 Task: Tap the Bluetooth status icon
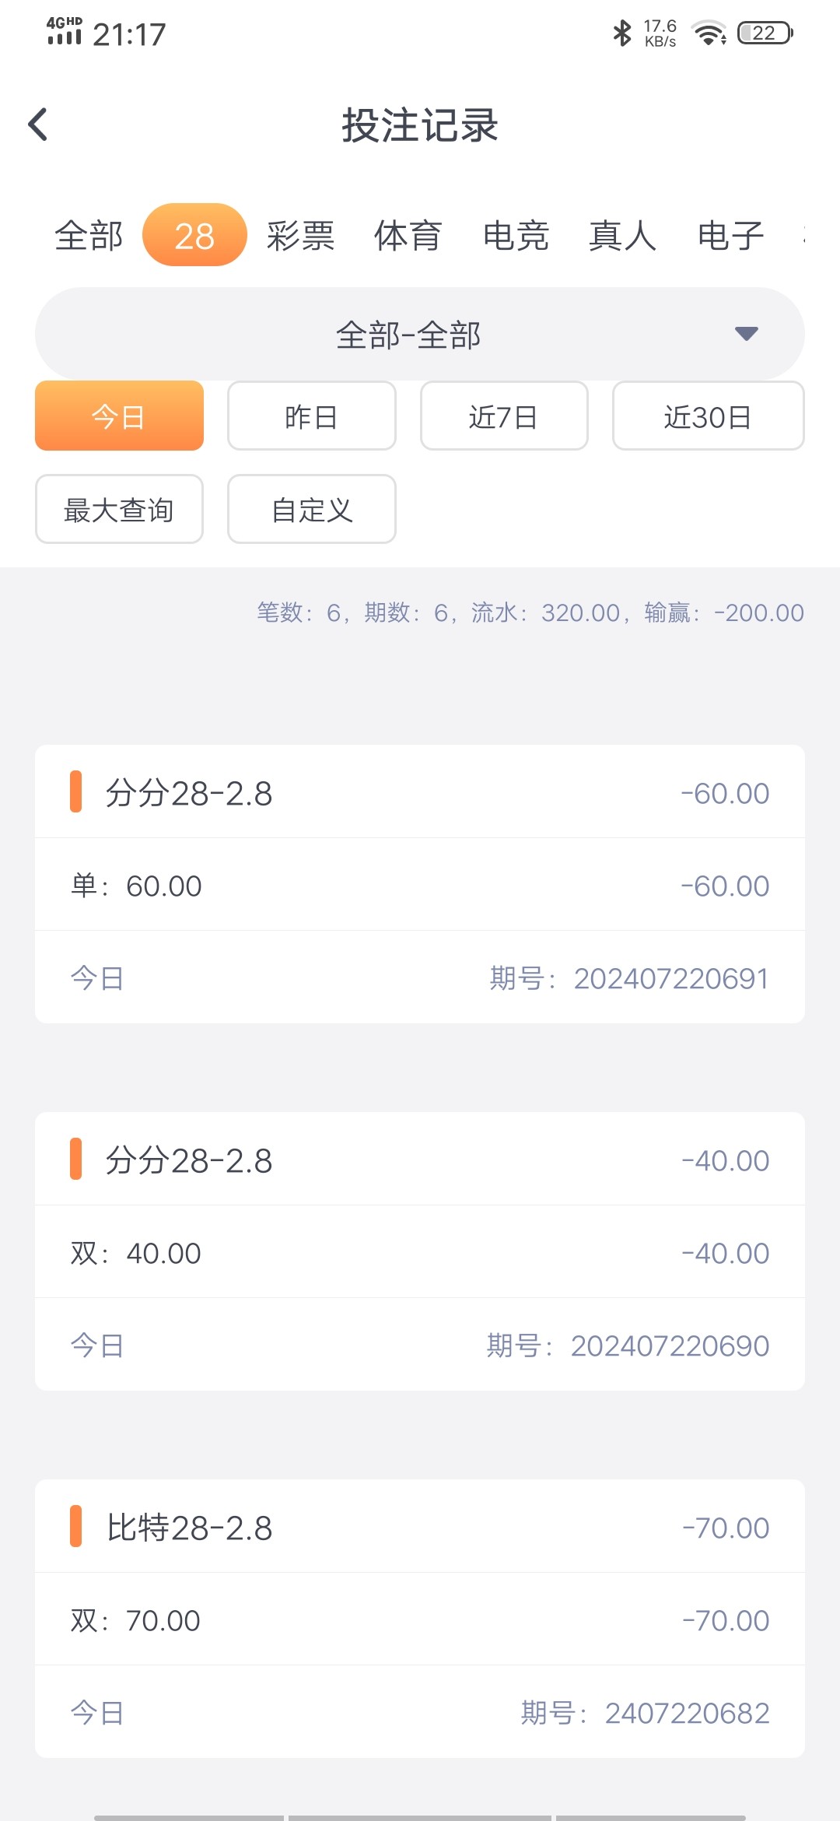622,33
